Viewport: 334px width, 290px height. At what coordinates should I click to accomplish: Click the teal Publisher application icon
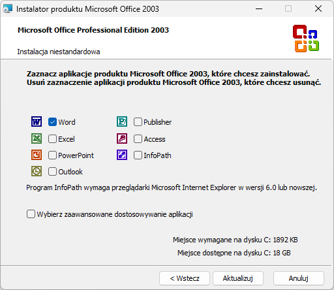(122, 121)
